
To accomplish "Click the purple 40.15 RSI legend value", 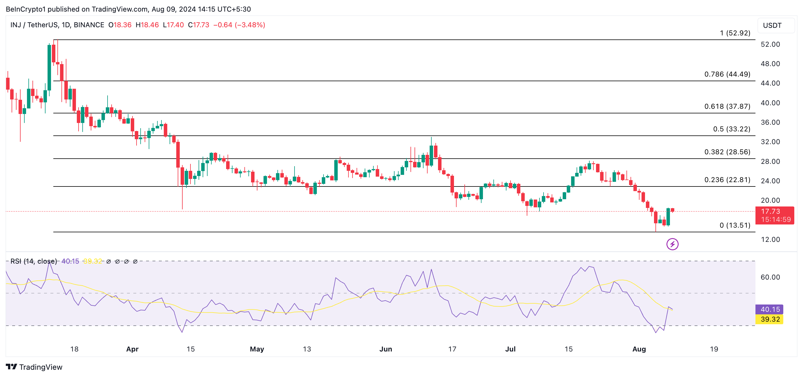I will [70, 261].
